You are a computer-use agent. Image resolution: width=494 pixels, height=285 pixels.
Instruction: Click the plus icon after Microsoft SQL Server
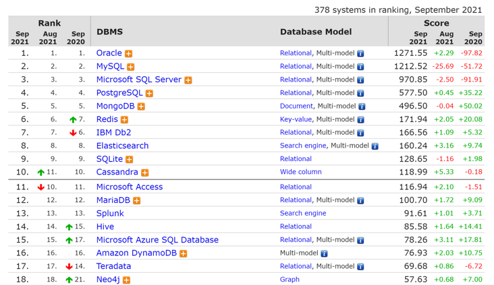tap(188, 80)
